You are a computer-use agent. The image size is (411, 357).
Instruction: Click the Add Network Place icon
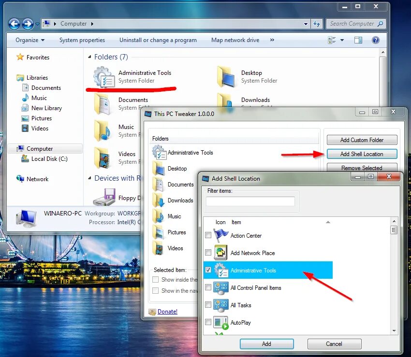pos(220,253)
